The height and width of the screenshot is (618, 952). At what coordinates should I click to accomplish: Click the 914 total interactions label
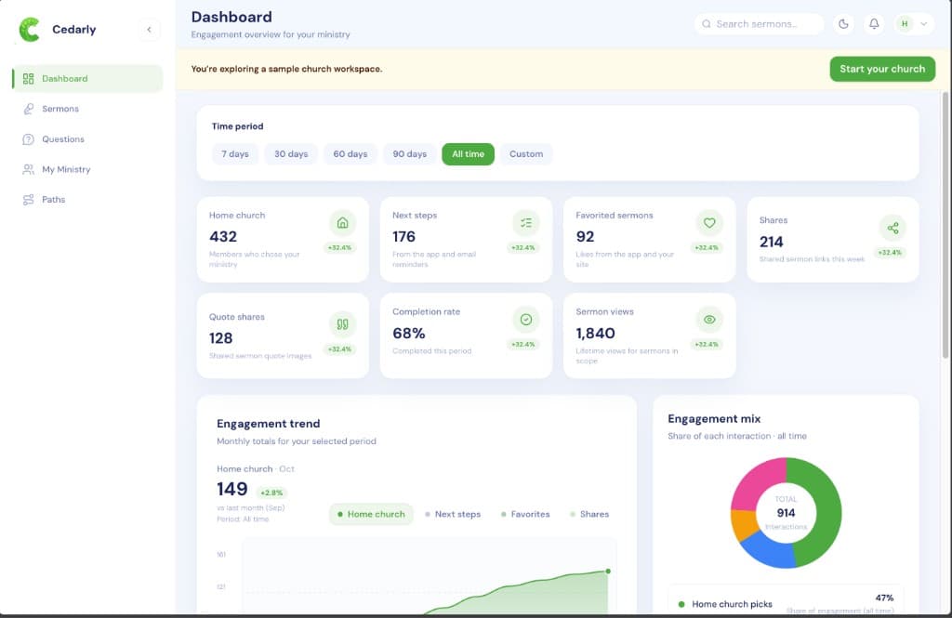click(786, 513)
